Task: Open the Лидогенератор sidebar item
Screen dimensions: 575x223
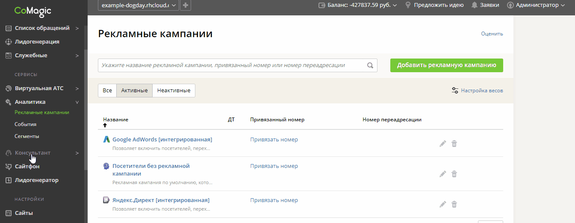Action: point(36,180)
